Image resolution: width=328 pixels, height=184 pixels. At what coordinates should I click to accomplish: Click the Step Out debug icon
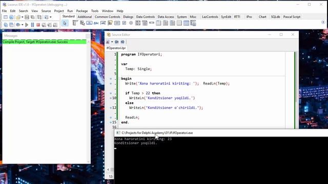(x=55, y=25)
